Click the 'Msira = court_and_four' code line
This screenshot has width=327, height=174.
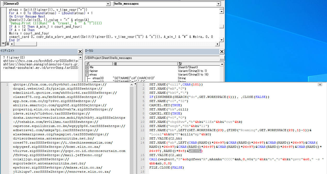(29, 33)
